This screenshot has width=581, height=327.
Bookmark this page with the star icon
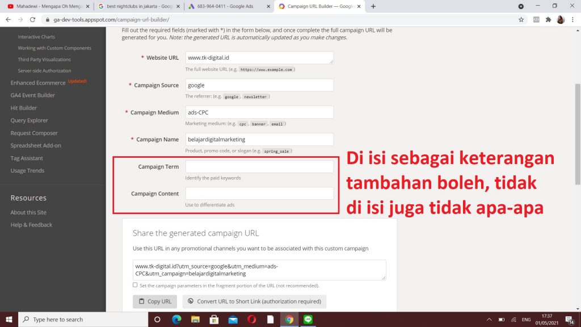point(521,19)
